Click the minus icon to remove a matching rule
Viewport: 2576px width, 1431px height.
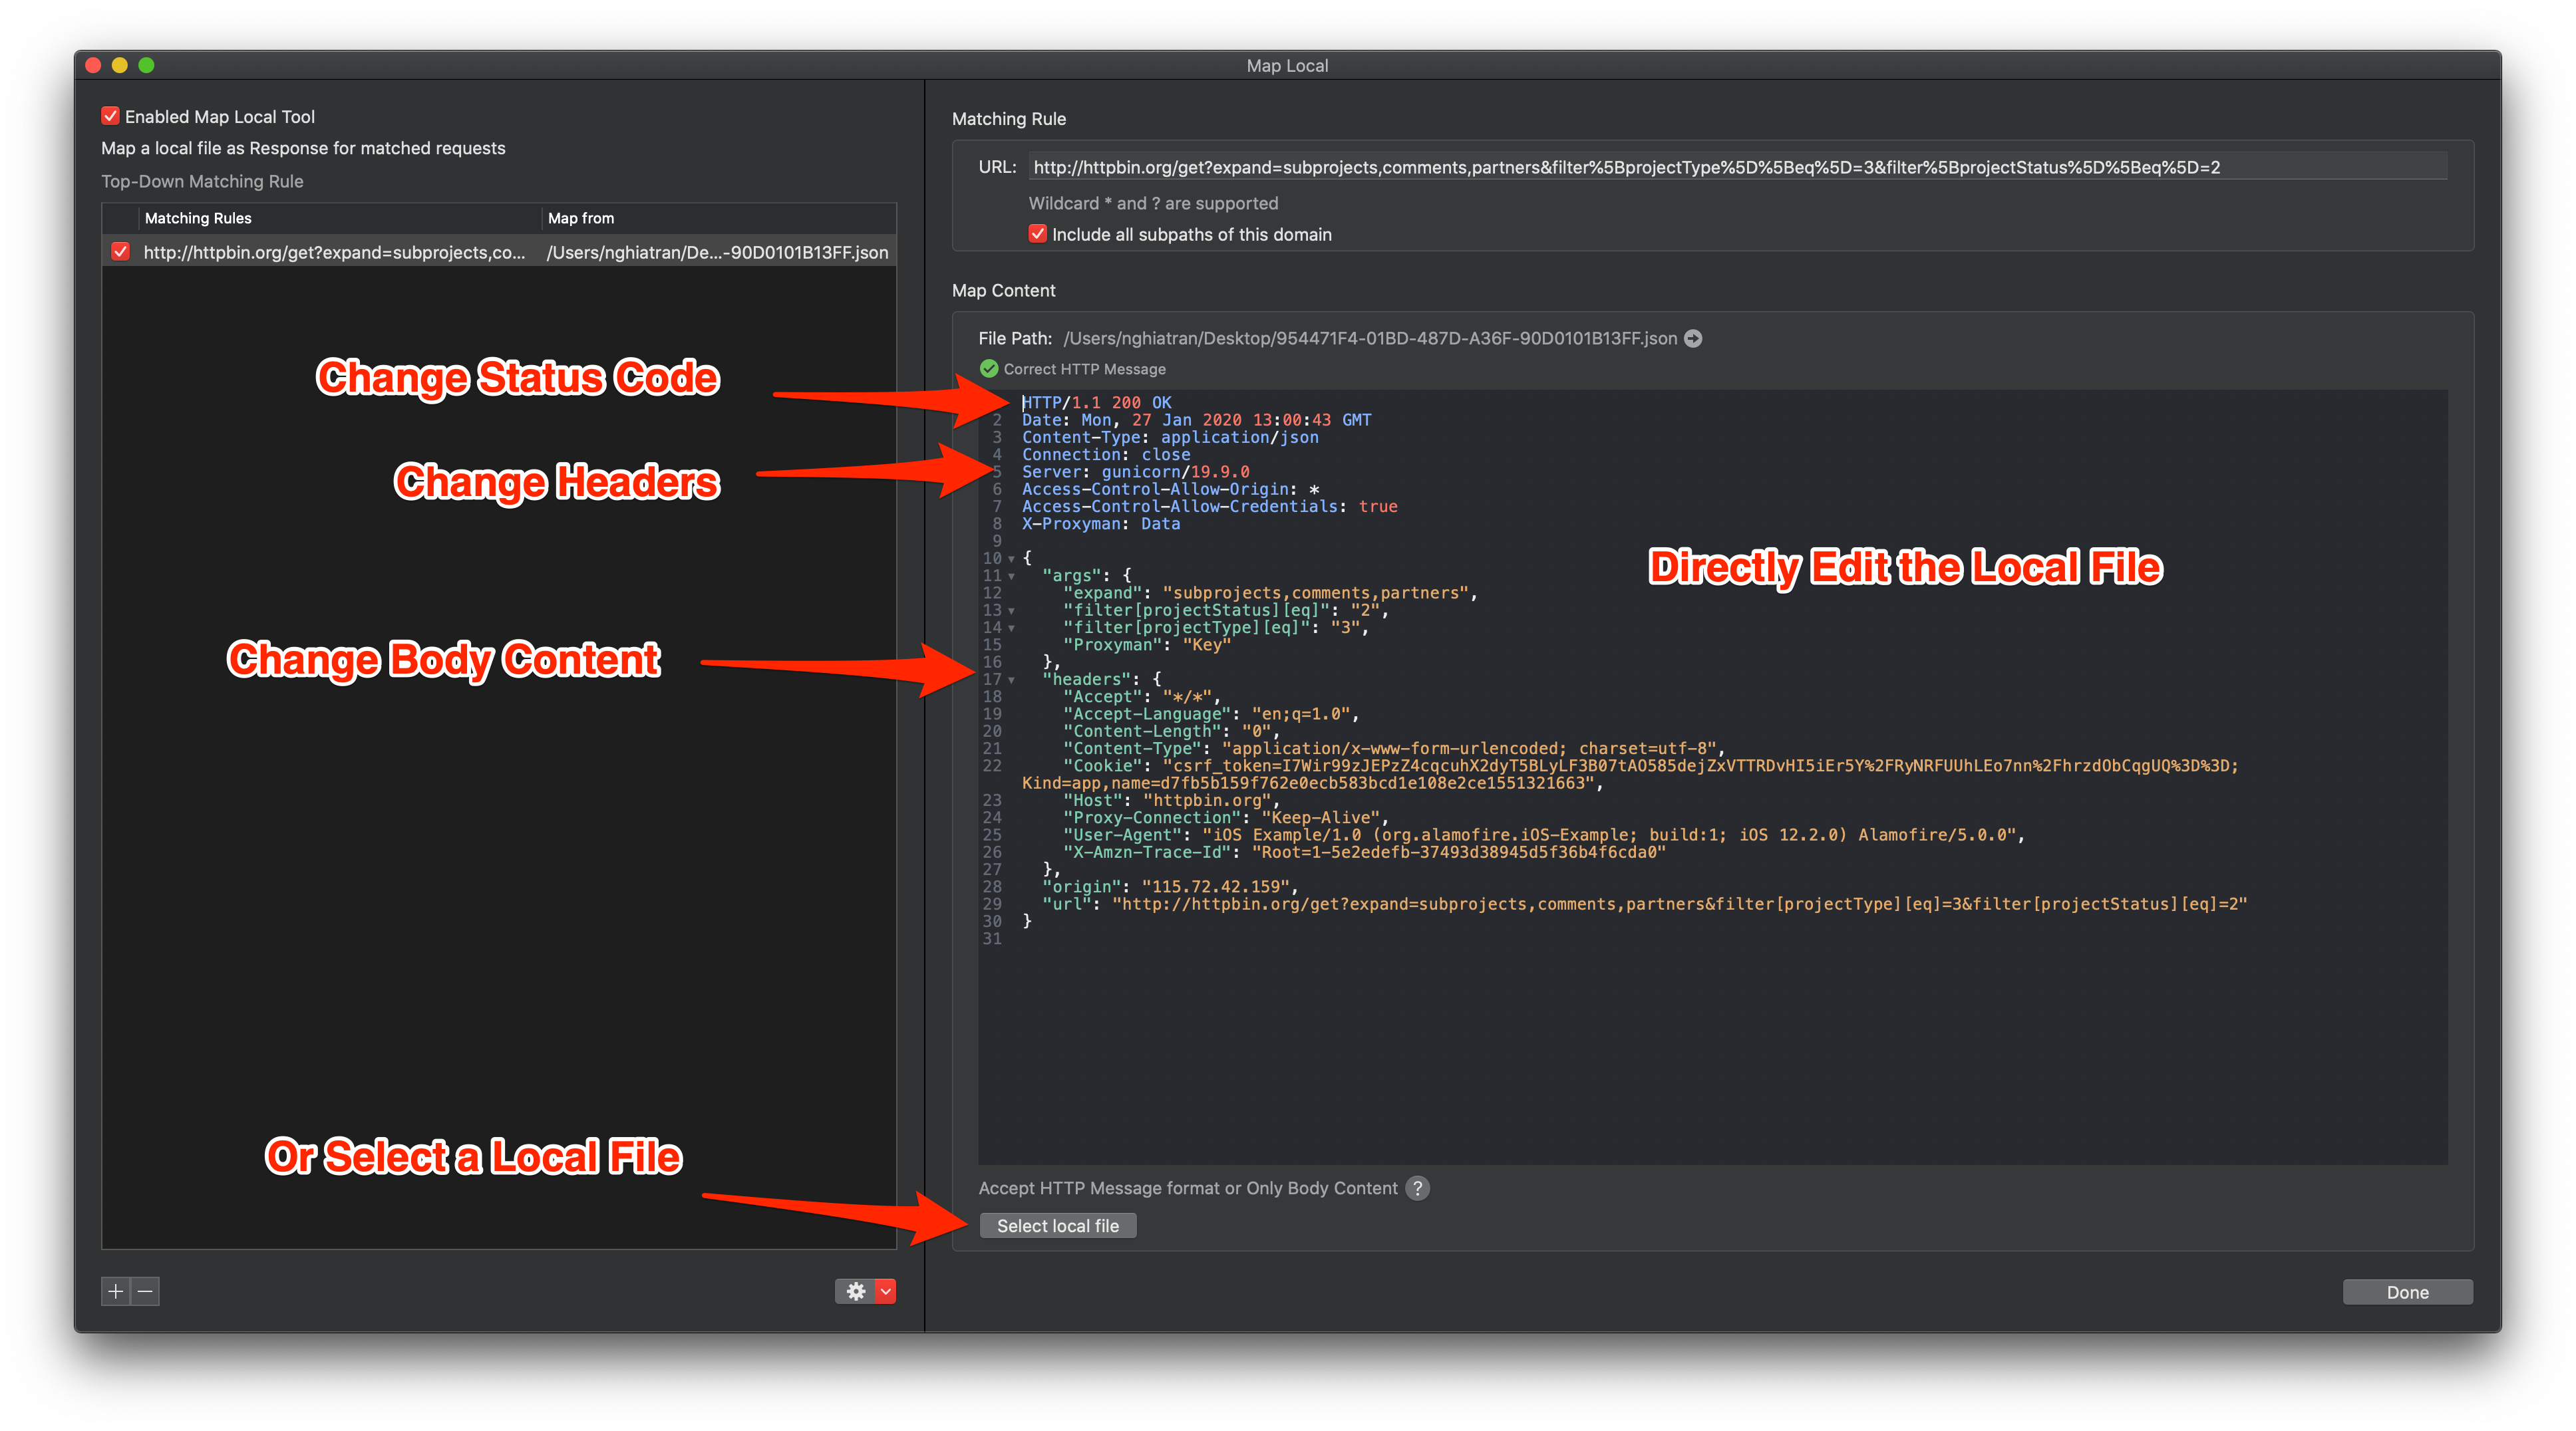coord(146,1291)
